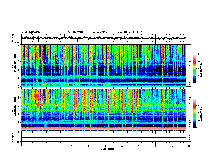Select the date text "Dec. 10, 2020"
Screen dimensions: 213x164
75,32
